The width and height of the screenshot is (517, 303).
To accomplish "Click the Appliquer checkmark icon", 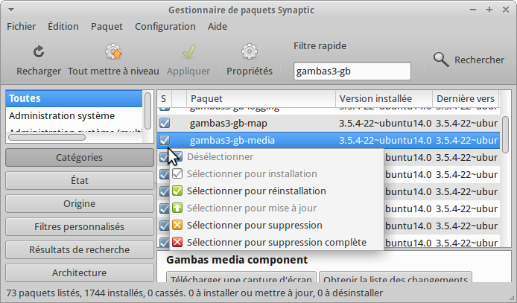I will tap(189, 51).
